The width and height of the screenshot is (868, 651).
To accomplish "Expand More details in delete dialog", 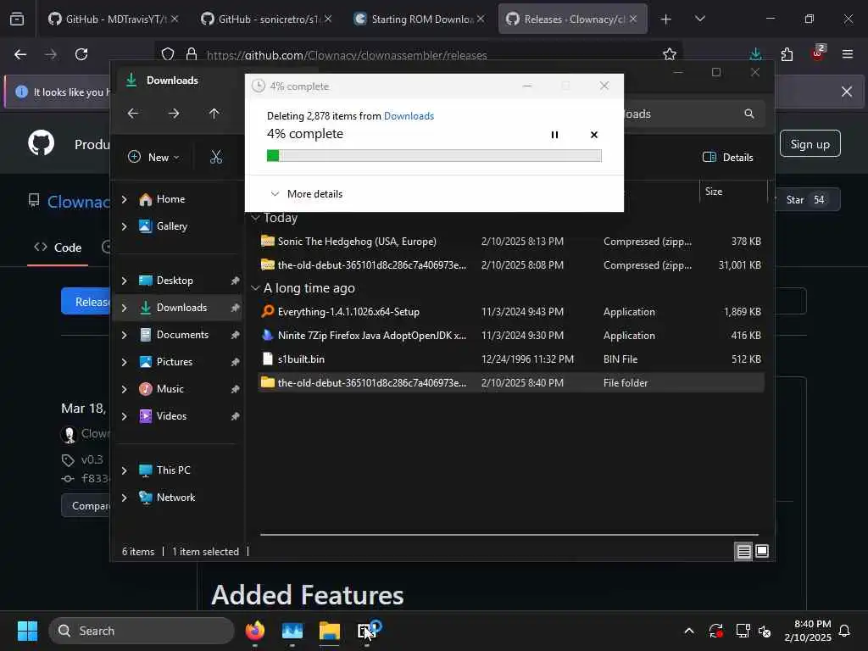I will point(306,194).
